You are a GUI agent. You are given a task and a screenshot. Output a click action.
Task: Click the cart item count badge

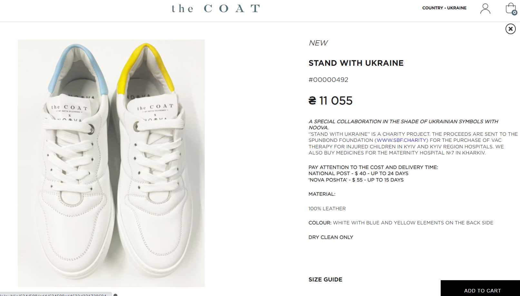coord(515,13)
